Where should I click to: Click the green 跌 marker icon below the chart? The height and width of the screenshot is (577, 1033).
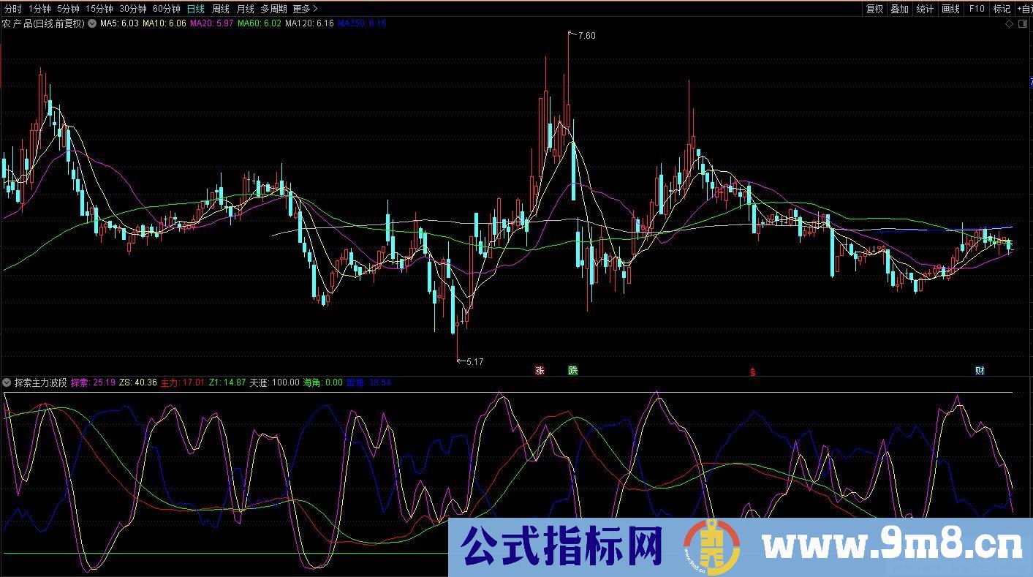tap(573, 371)
